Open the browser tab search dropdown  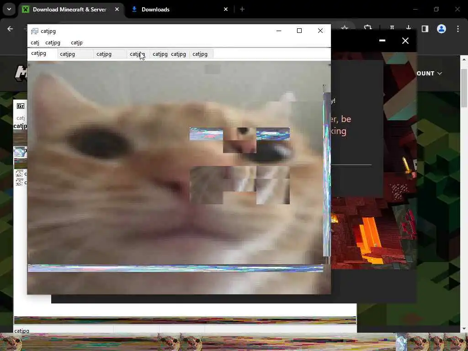tap(9, 9)
